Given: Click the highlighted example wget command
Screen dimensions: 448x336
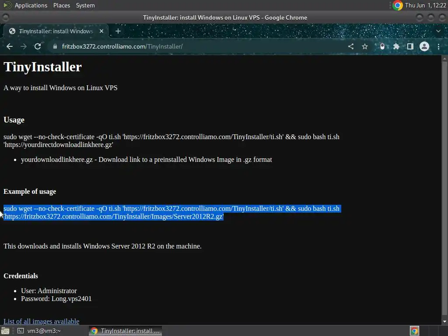Looking at the screenshot, I should [x=171, y=213].
